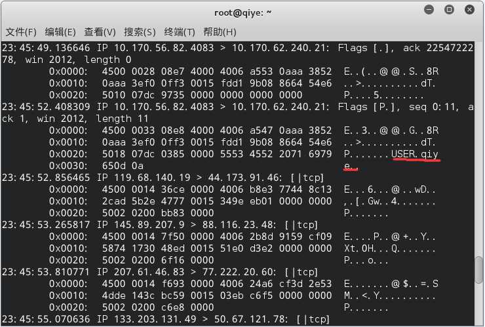The image size is (485, 327).
Task: Open the 查看(V) menu
Action: (x=100, y=32)
